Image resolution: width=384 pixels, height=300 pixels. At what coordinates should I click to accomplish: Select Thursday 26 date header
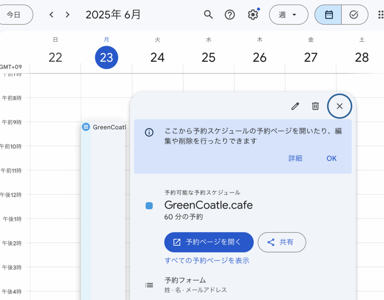259,57
